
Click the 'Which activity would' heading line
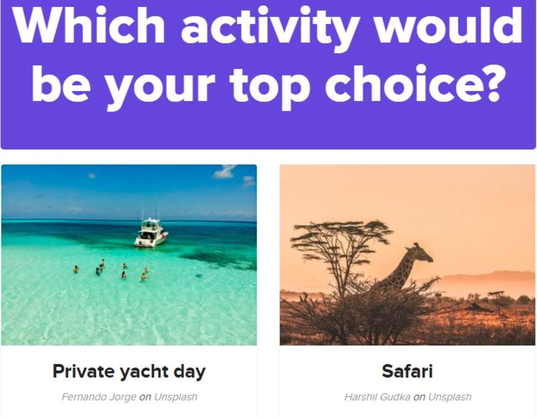pyautogui.click(x=268, y=27)
